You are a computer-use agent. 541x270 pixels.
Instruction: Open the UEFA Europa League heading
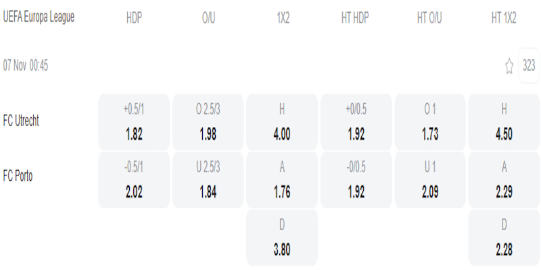pos(39,18)
